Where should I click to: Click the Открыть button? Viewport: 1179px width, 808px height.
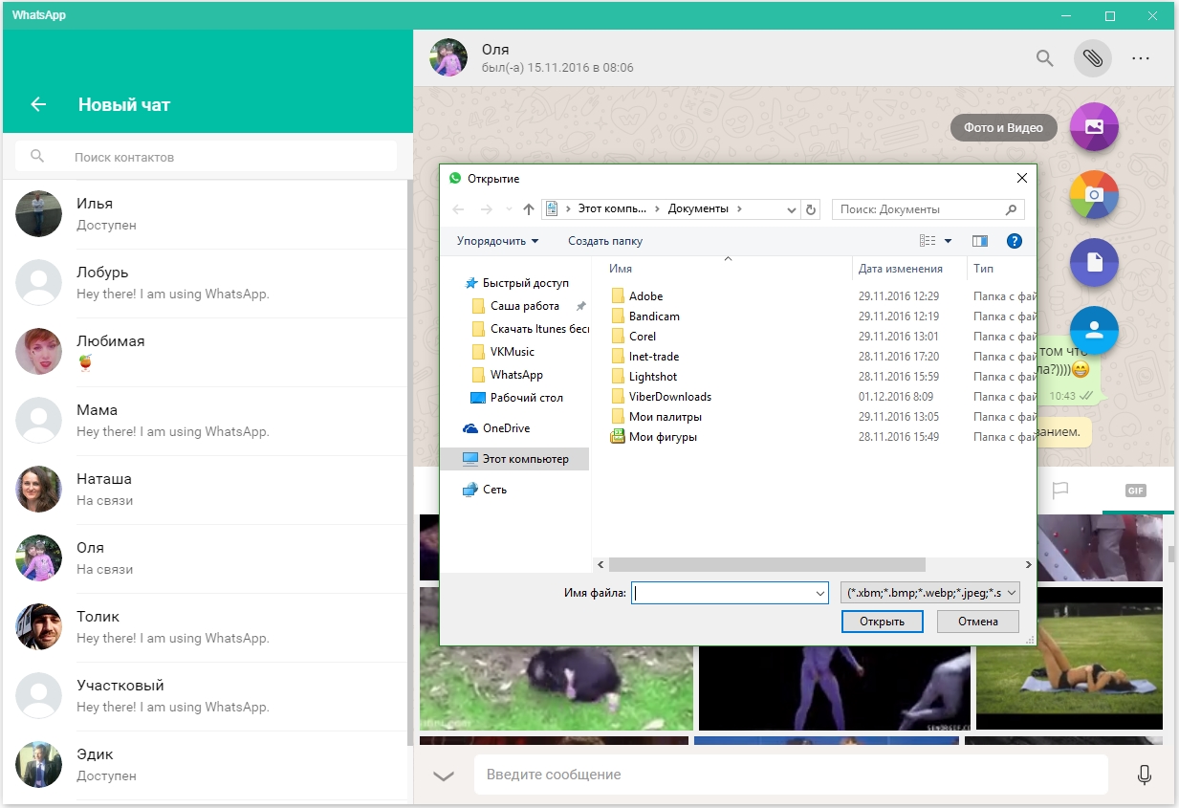[882, 622]
